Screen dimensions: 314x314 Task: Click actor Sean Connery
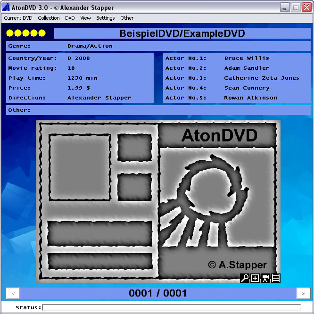(247, 88)
